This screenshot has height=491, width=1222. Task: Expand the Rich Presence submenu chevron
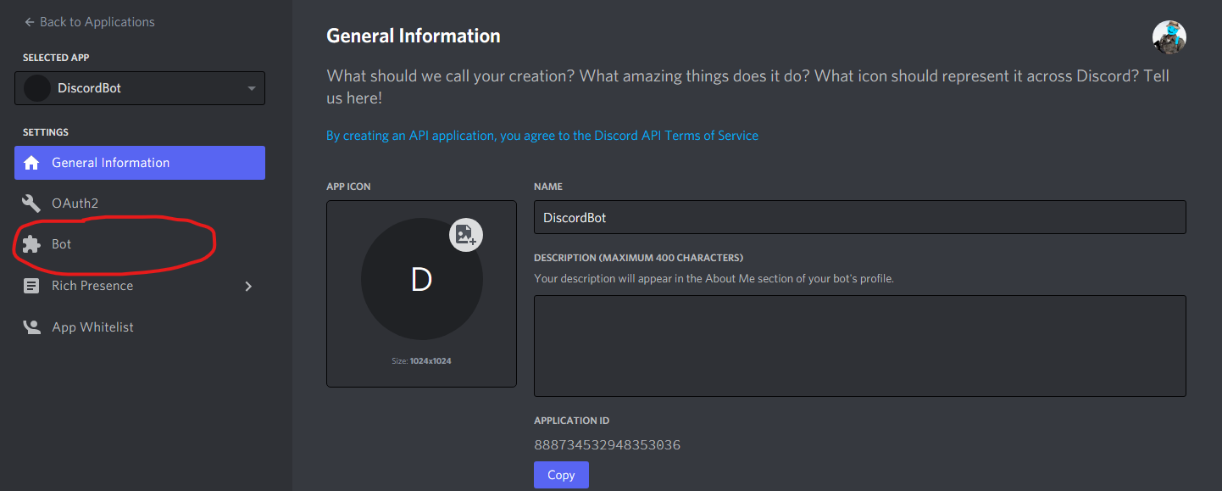248,287
